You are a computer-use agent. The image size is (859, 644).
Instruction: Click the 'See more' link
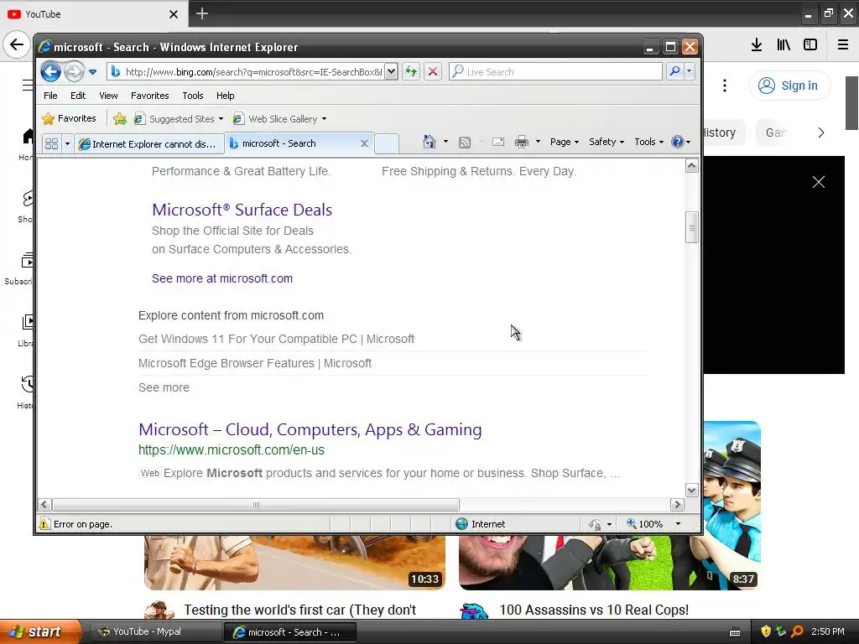click(x=164, y=387)
